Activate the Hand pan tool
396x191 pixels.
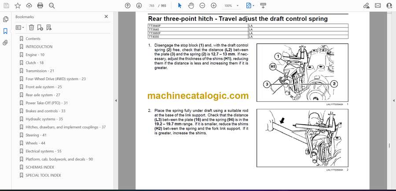191,6
